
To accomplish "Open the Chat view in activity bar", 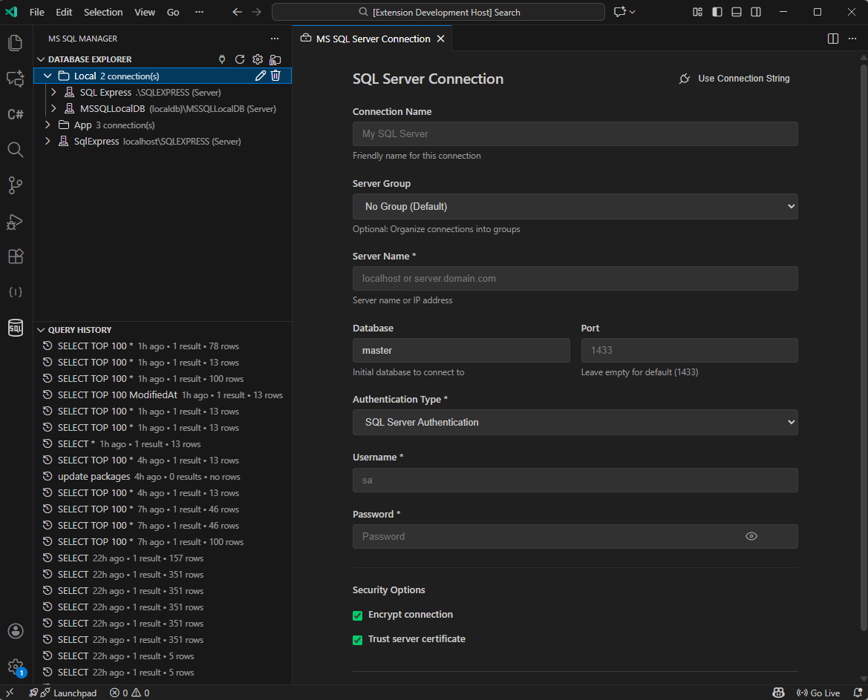I will (16, 79).
